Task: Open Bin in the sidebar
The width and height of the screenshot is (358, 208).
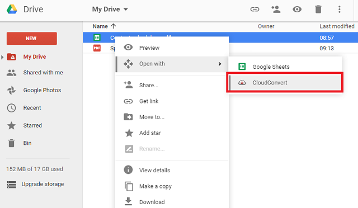Action: [27, 143]
